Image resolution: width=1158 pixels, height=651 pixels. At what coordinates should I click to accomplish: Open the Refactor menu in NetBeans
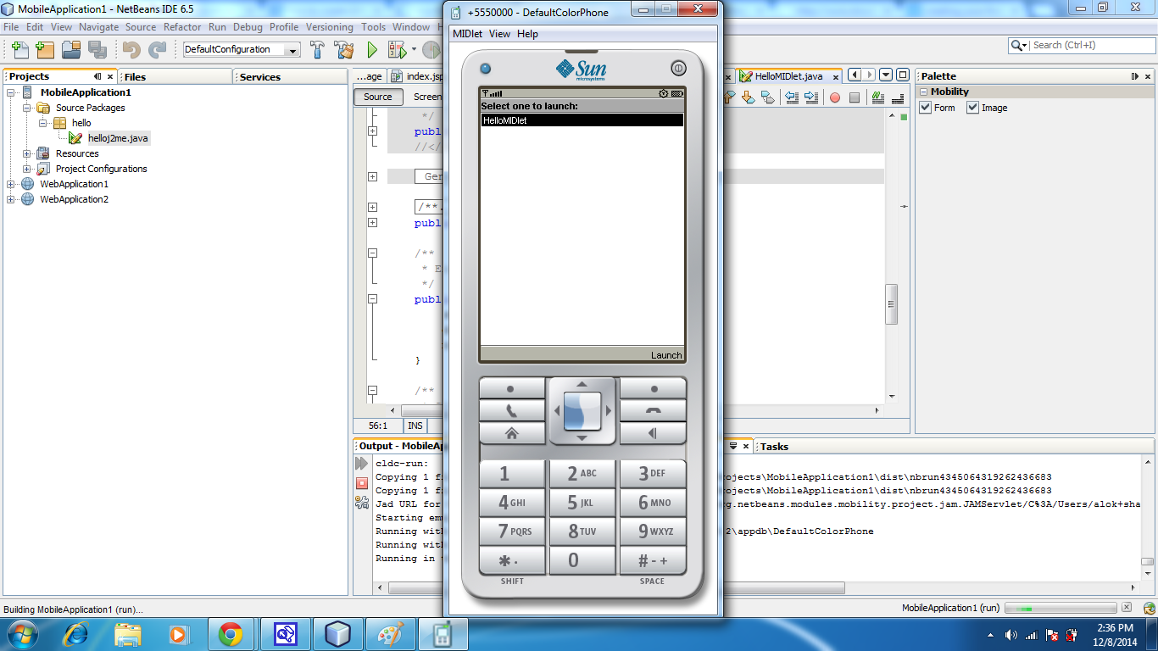pyautogui.click(x=182, y=27)
